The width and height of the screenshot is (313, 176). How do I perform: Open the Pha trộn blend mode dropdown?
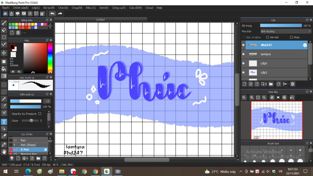point(286,31)
